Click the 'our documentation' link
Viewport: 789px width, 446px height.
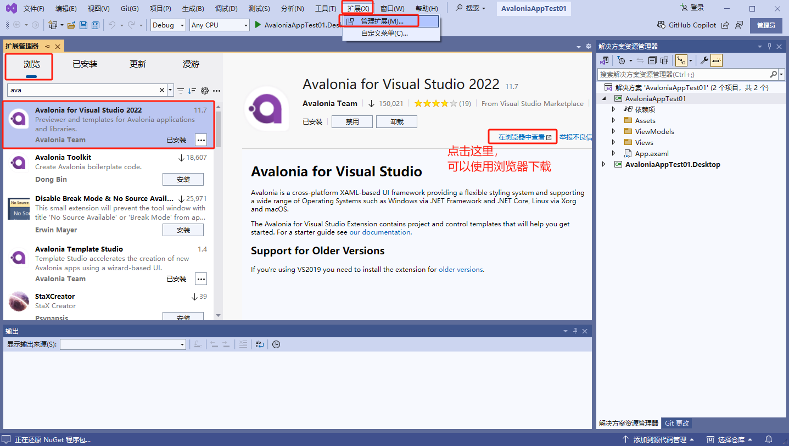pos(380,232)
